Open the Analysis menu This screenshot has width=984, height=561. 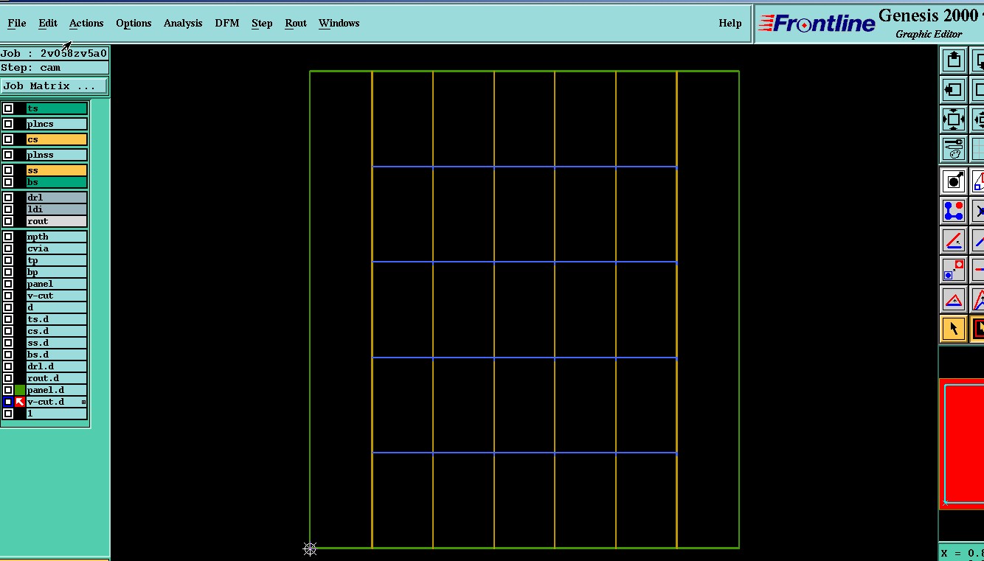[x=183, y=23]
